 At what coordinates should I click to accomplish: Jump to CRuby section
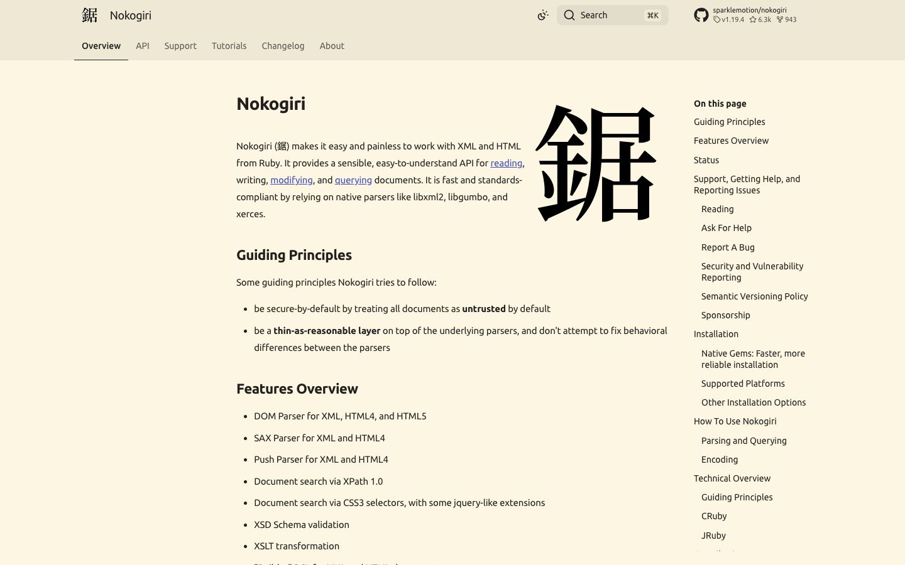tap(714, 516)
